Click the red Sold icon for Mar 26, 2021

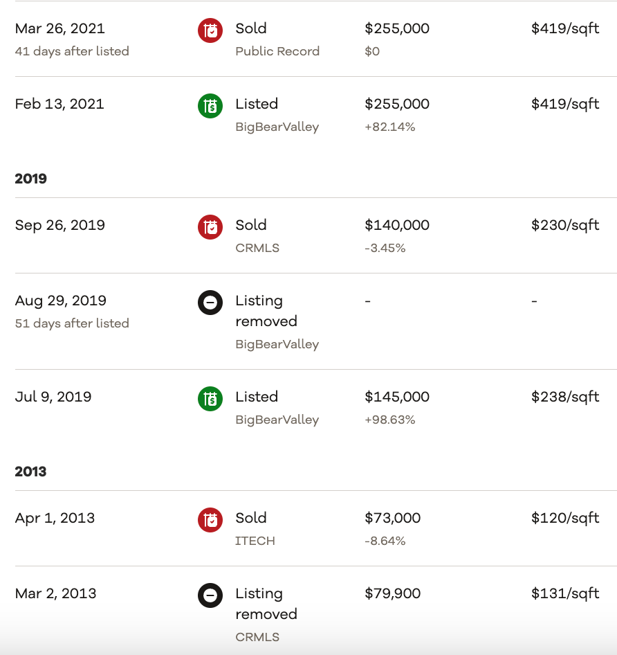(x=210, y=30)
